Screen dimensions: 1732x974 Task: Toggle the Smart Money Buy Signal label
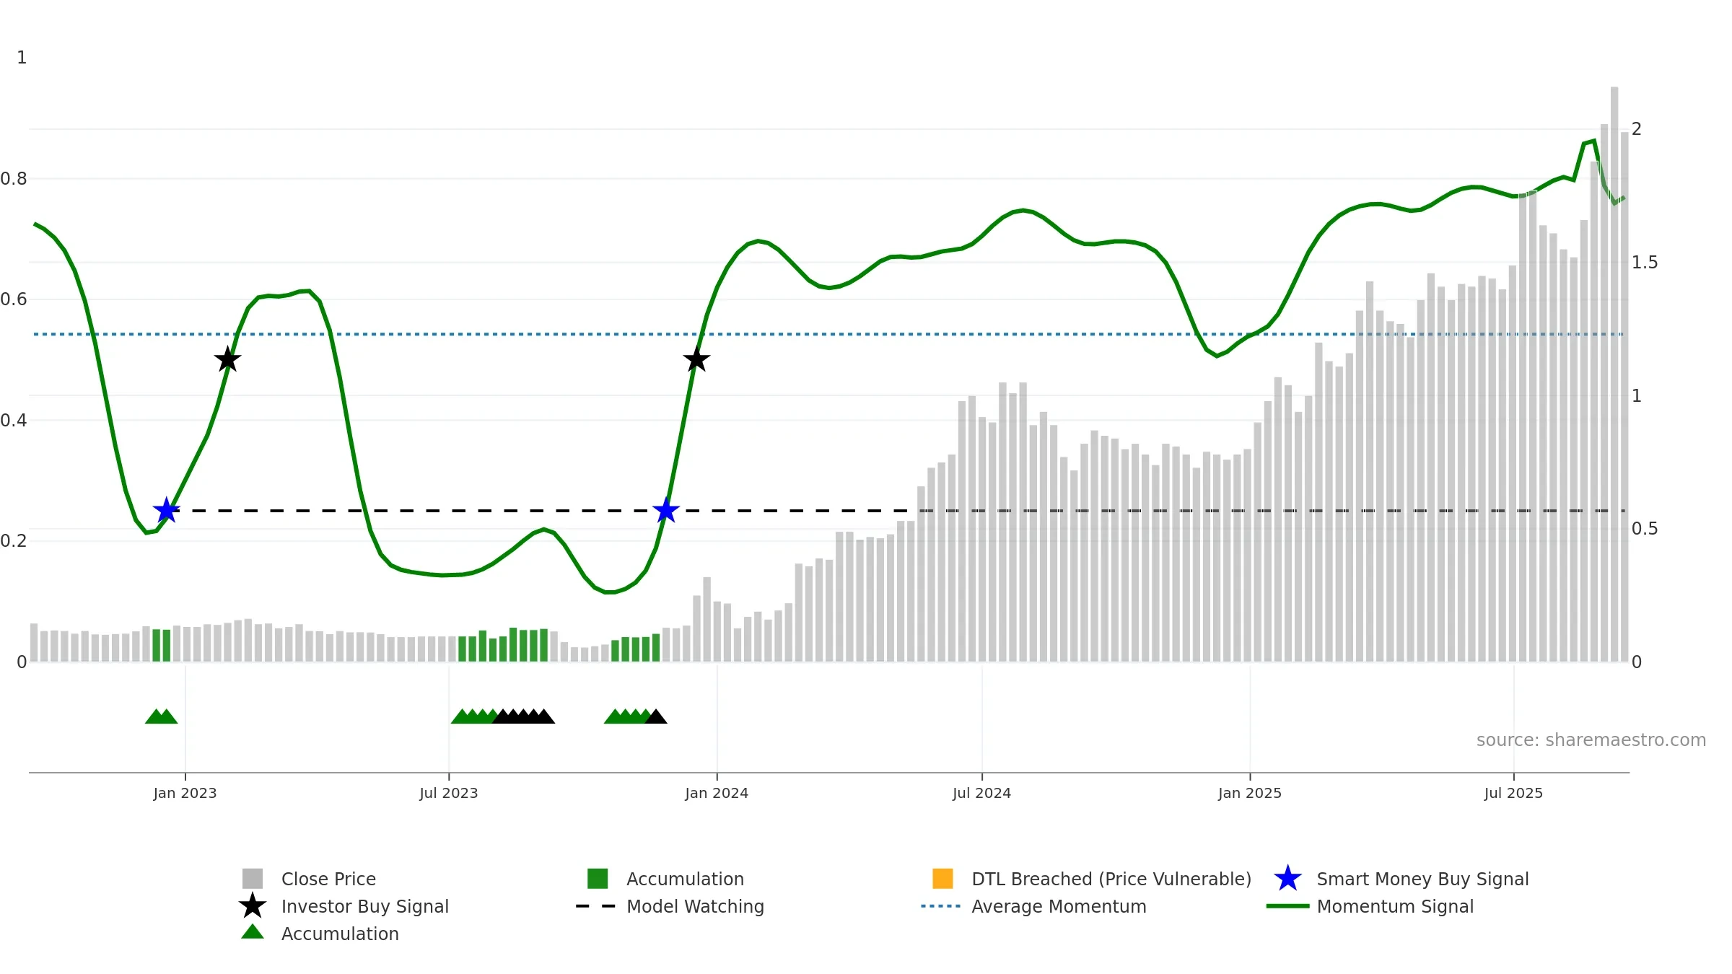(x=1422, y=879)
